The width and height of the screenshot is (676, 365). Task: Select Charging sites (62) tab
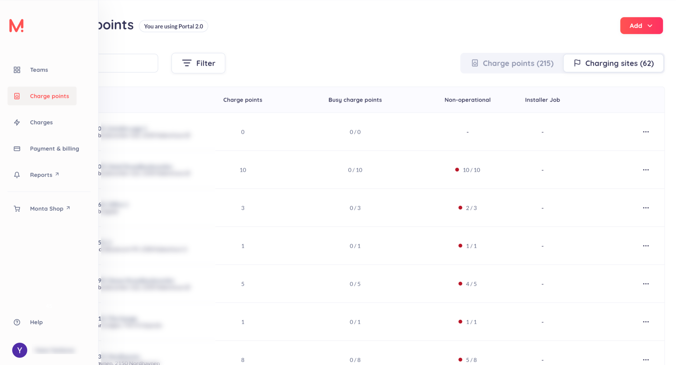click(614, 63)
